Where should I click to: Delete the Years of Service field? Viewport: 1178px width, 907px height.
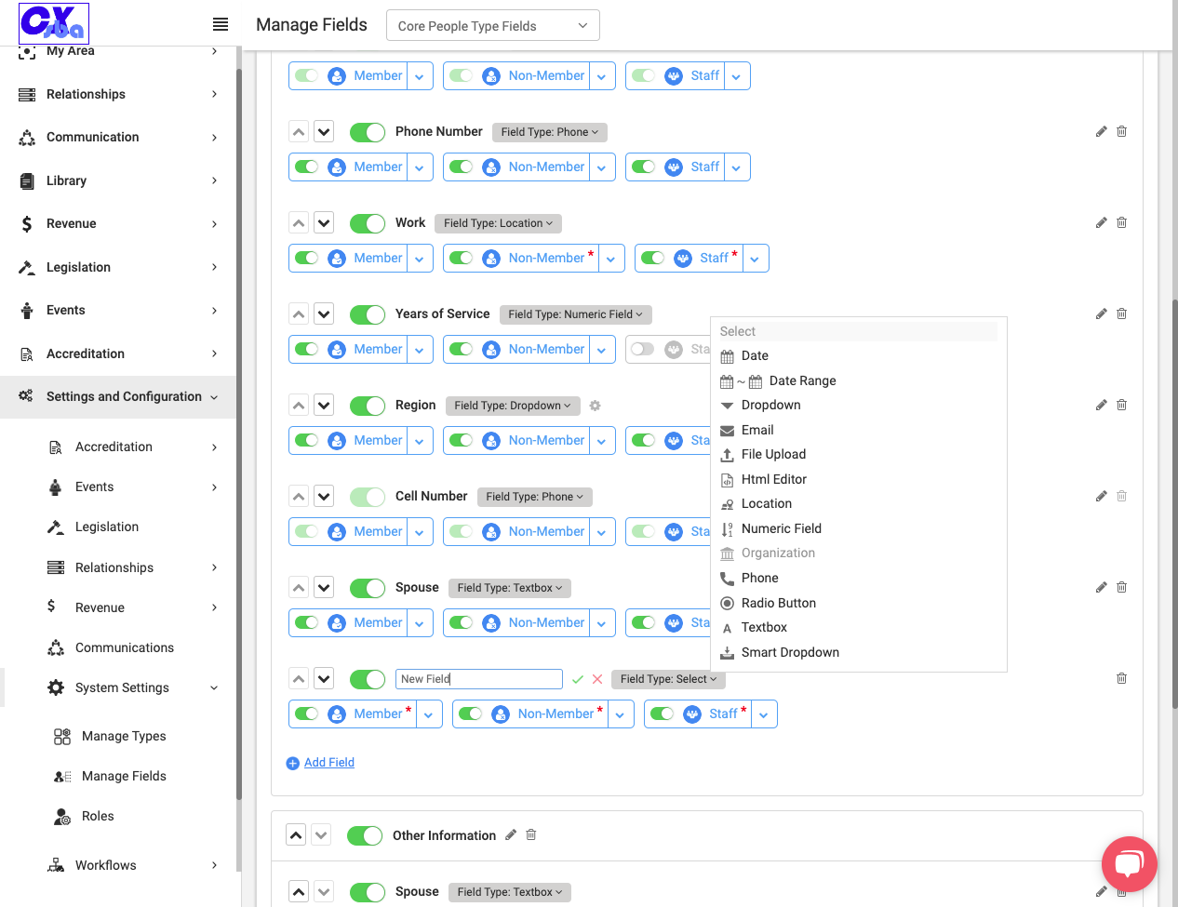pyautogui.click(x=1121, y=313)
